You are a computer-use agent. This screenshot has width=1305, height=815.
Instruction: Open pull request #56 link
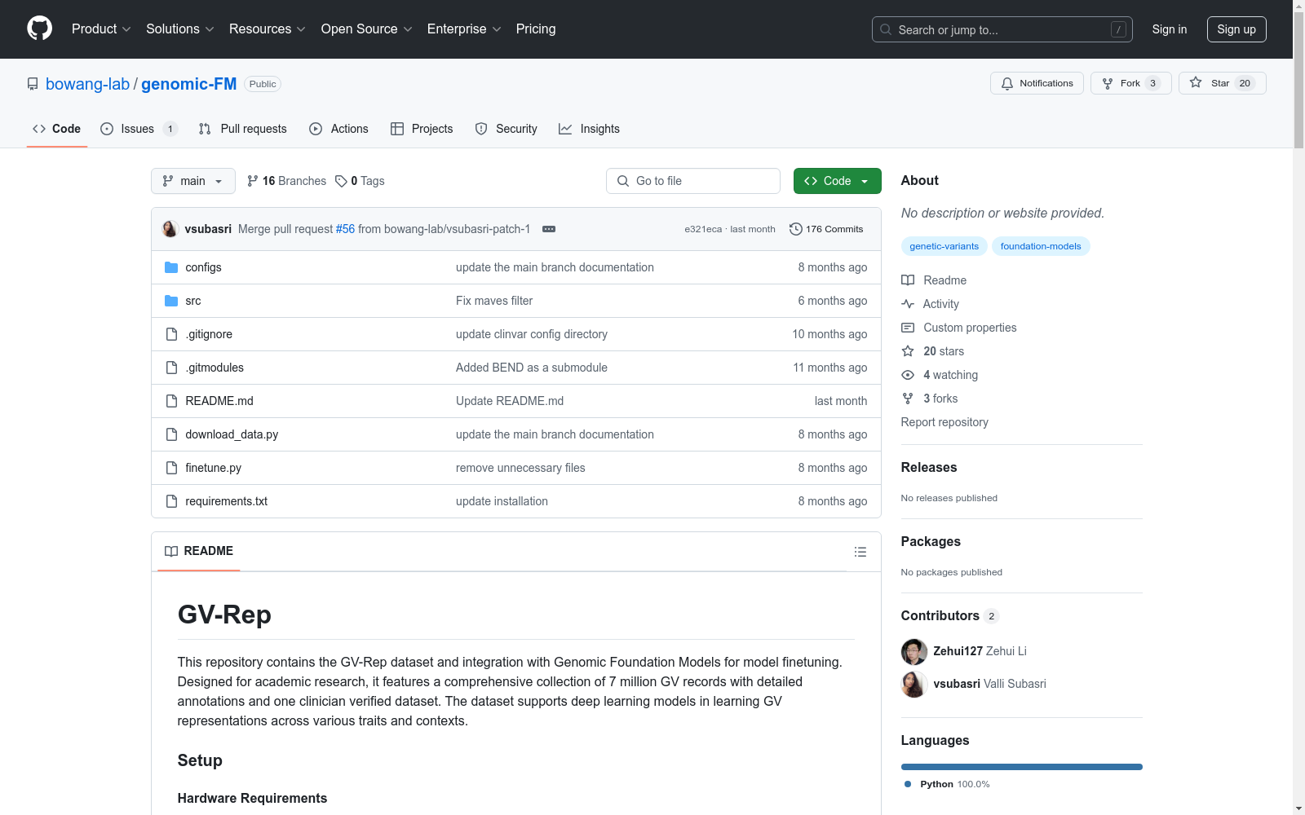point(346,229)
